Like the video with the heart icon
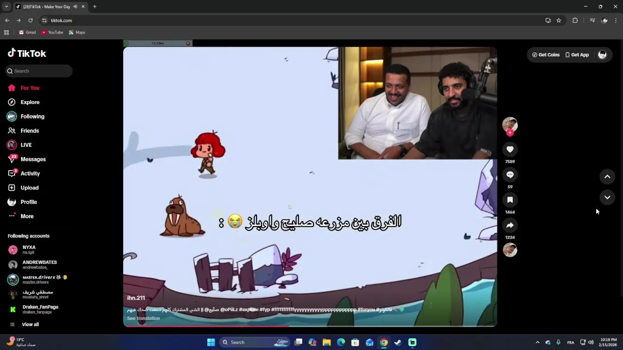 click(x=510, y=149)
